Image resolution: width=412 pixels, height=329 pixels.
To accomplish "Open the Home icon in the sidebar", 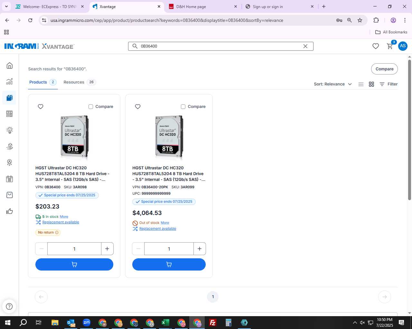I will [10, 66].
